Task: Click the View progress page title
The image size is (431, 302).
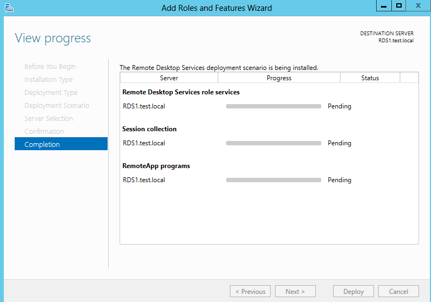Action: click(53, 38)
